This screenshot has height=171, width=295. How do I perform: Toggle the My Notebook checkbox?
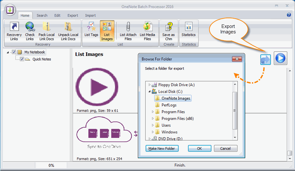point(14,52)
